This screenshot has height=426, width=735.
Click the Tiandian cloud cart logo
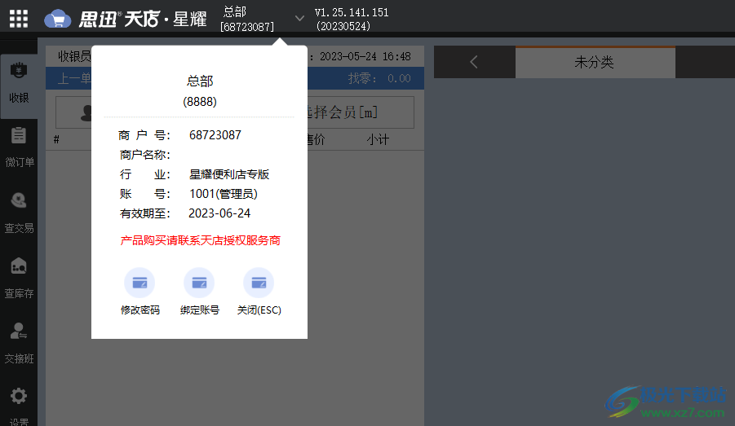[x=58, y=20]
